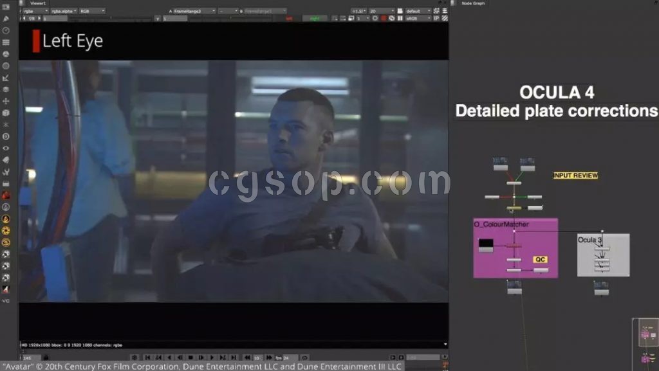
Task: Switch to the Viewer1 tab
Action: [38, 3]
